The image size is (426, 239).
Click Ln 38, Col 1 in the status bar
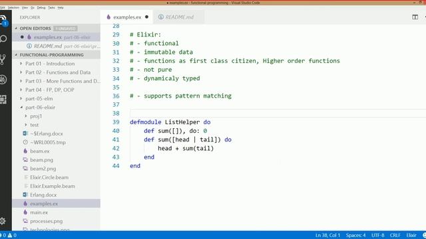pyautogui.click(x=327, y=235)
